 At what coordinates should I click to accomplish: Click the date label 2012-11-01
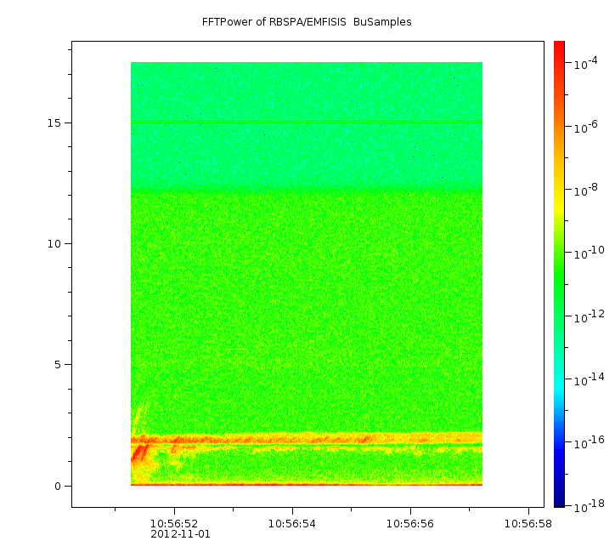[x=179, y=534]
